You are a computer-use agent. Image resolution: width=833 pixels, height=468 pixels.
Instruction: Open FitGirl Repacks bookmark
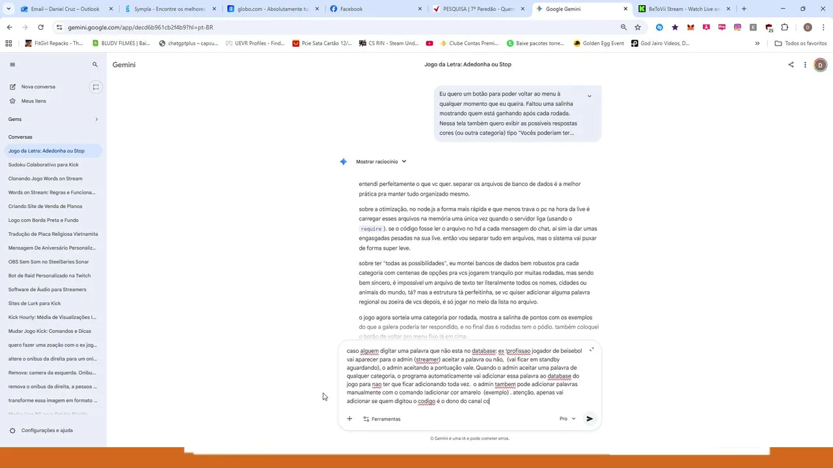tap(54, 44)
